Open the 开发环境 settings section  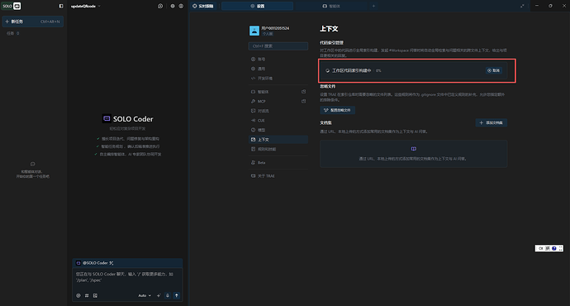(x=278, y=79)
